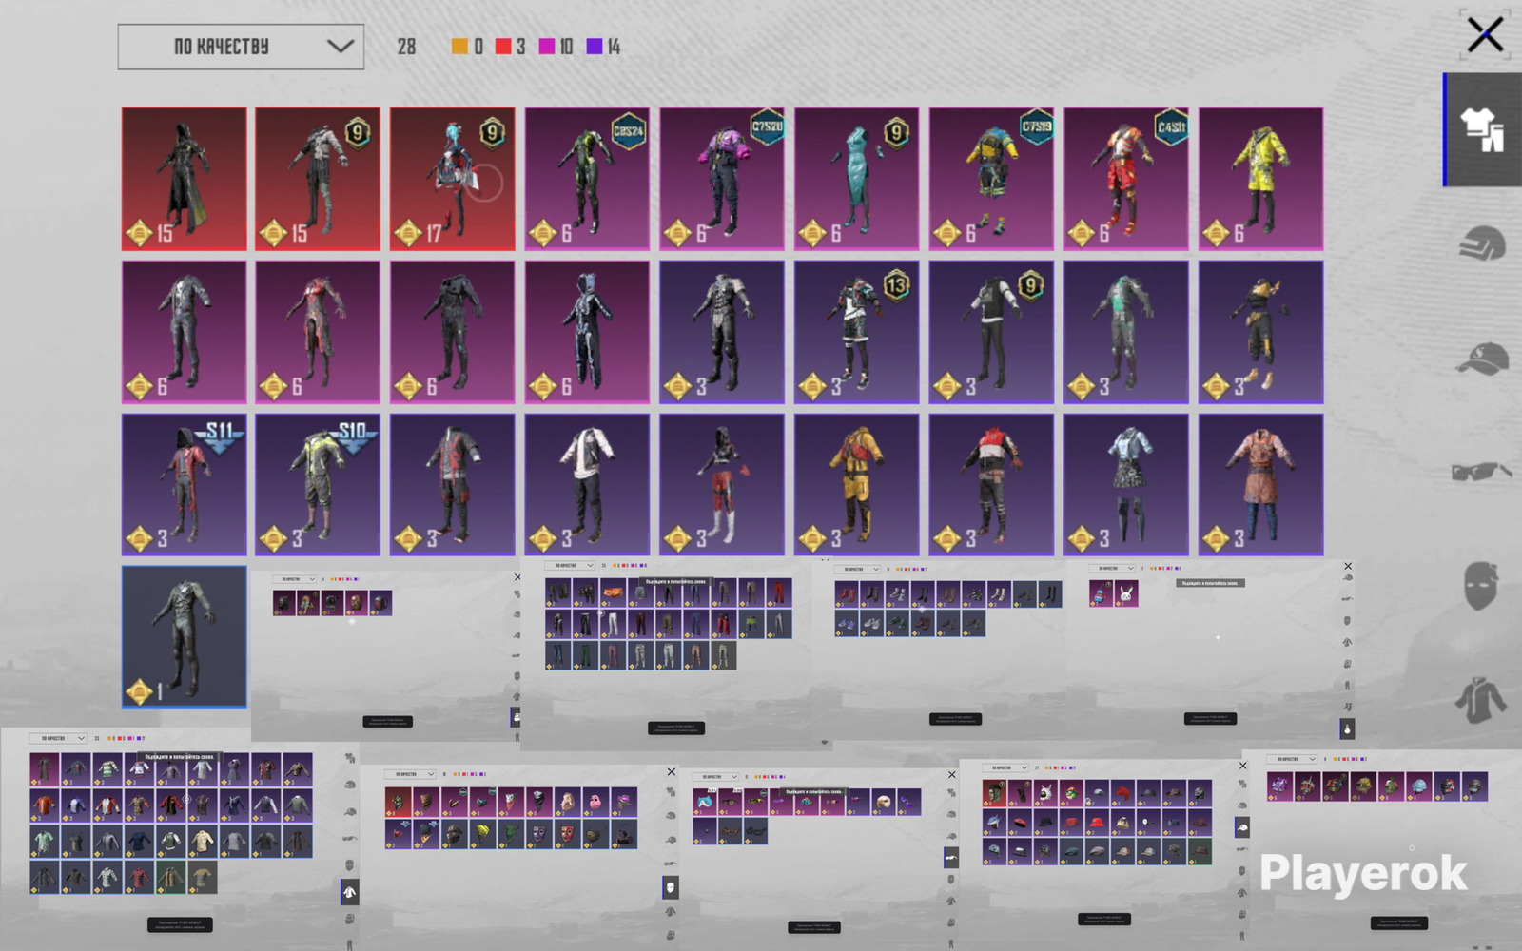Open the ПО КАЧЕСТВУ sorting dropdown
The height and width of the screenshot is (951, 1522).
[x=241, y=47]
